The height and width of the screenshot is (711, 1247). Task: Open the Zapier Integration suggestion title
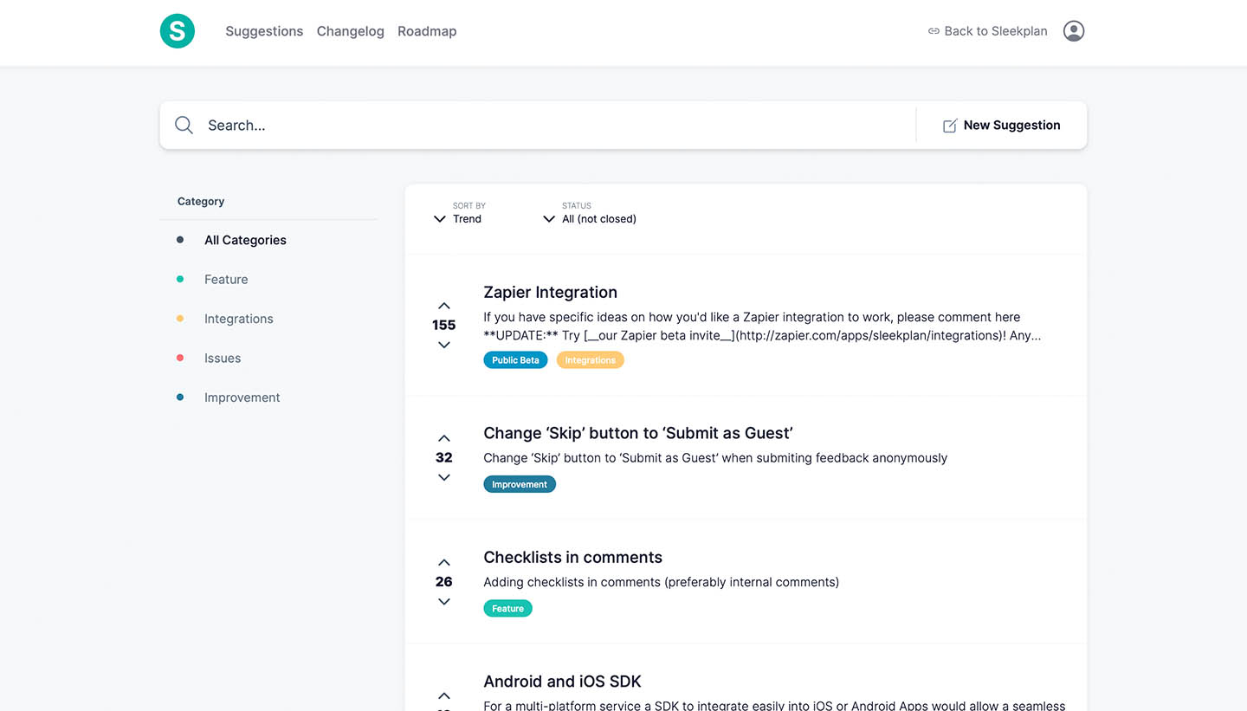tap(551, 293)
